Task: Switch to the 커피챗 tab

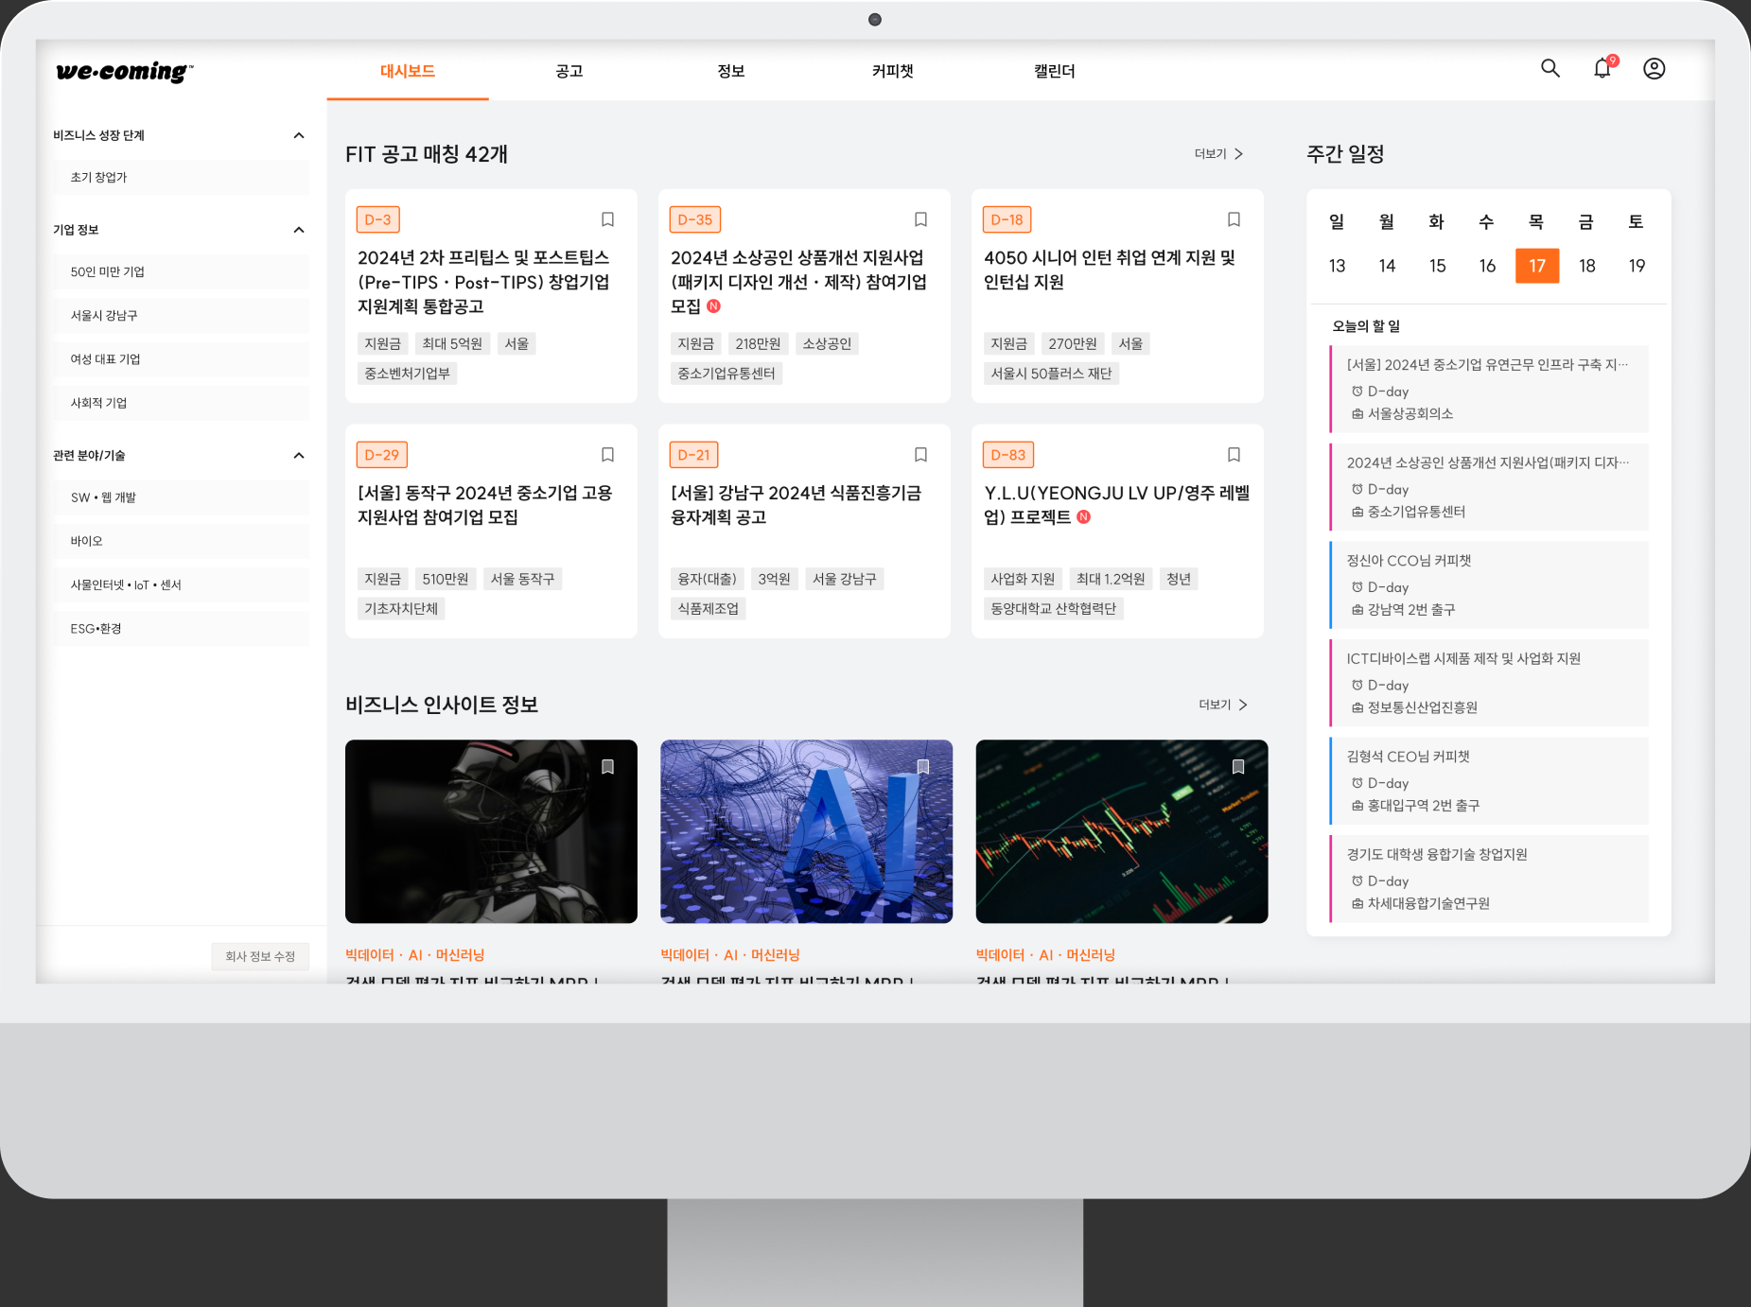Action: (893, 71)
